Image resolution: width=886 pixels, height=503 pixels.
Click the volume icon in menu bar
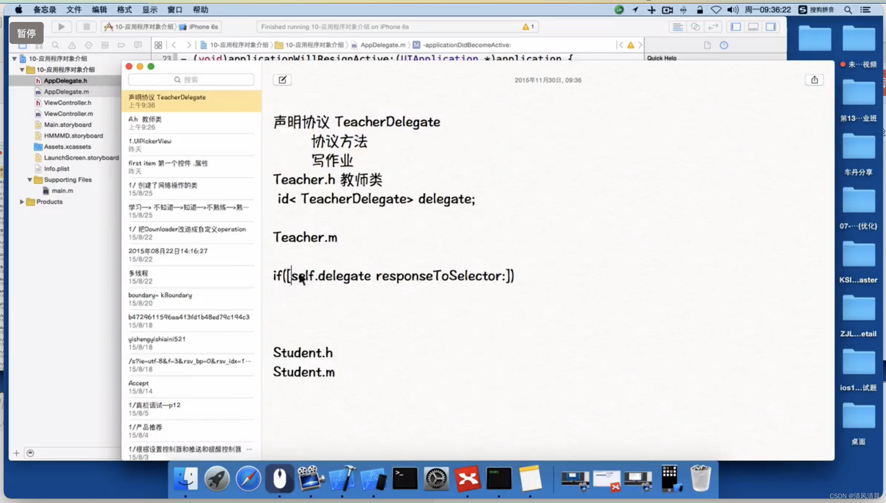pos(732,10)
